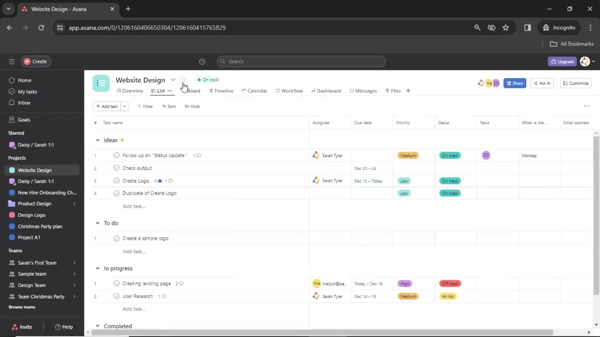
Task: Click Add task in Ideas section
Action: click(133, 206)
